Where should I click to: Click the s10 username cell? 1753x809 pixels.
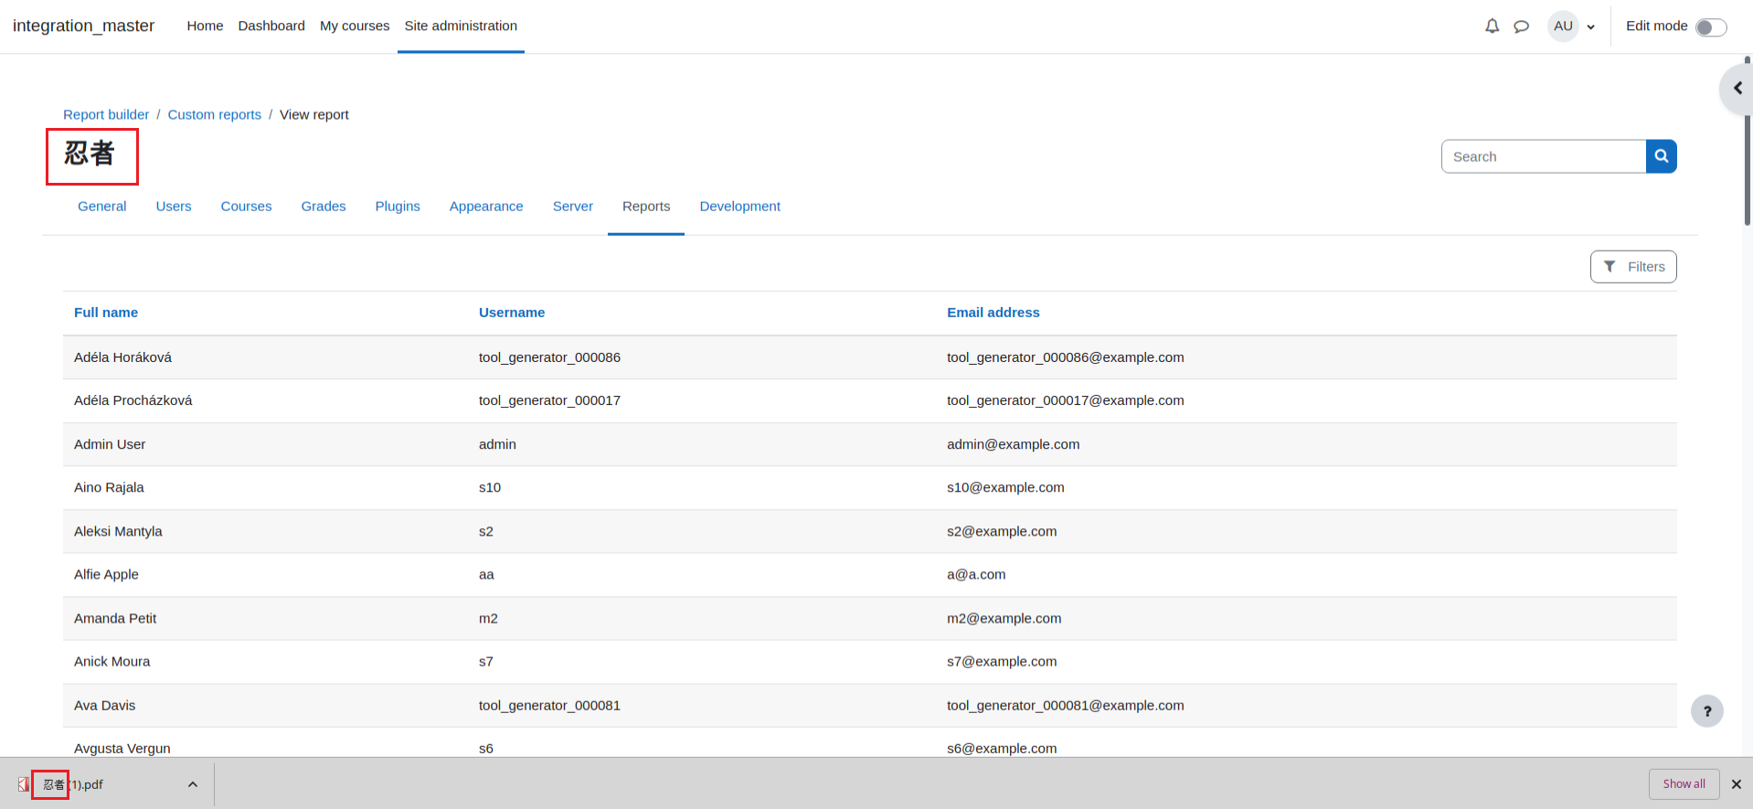[x=490, y=487]
